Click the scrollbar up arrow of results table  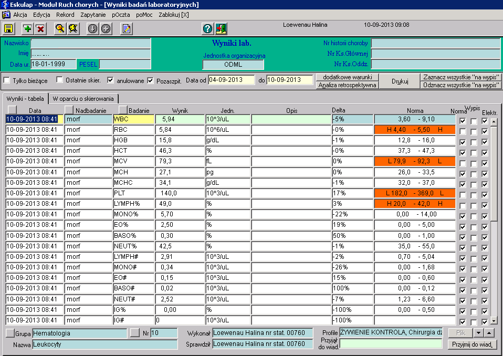494,121
